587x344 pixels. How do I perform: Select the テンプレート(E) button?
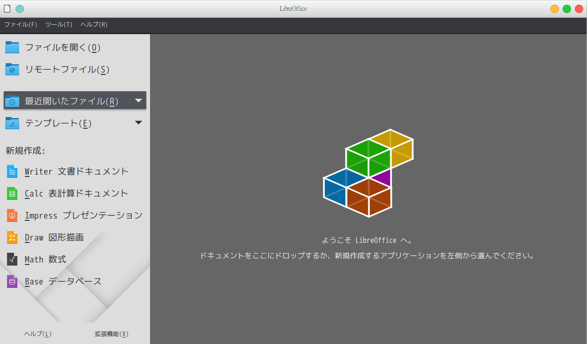pos(75,123)
